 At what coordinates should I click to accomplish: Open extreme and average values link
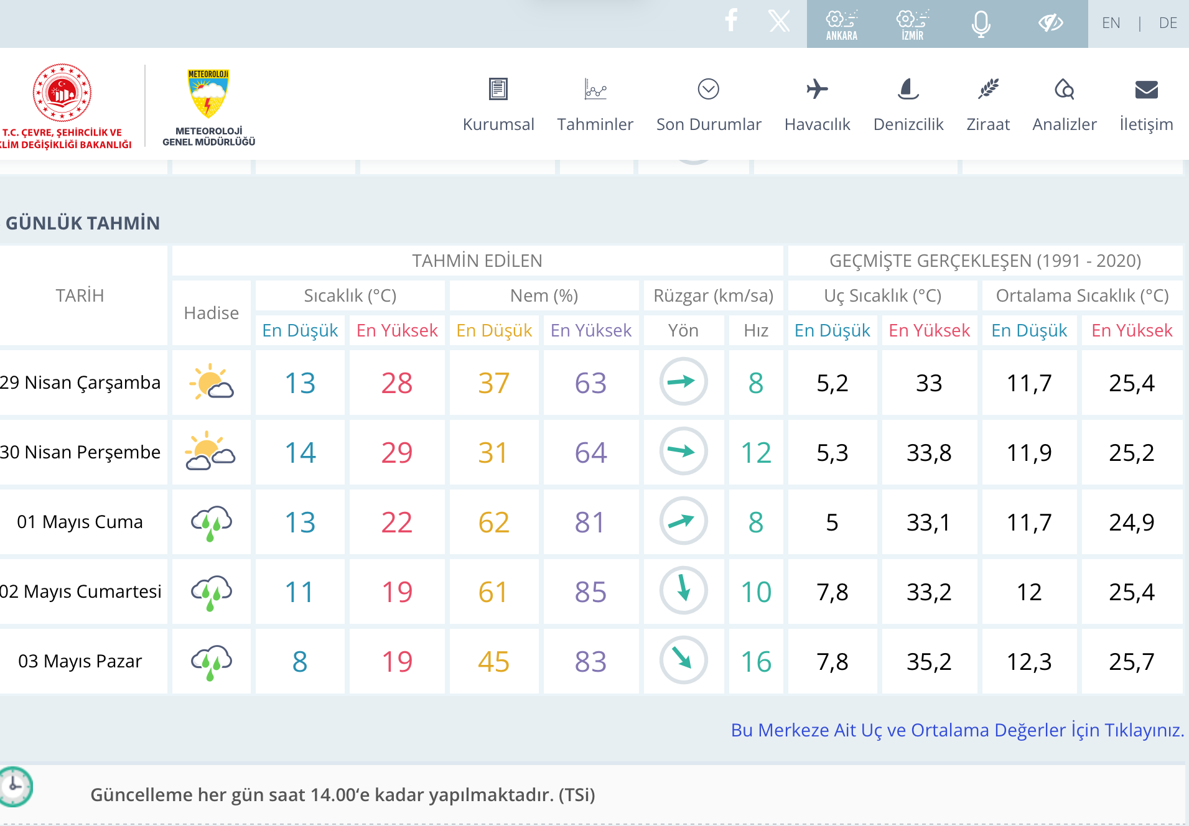click(x=957, y=730)
